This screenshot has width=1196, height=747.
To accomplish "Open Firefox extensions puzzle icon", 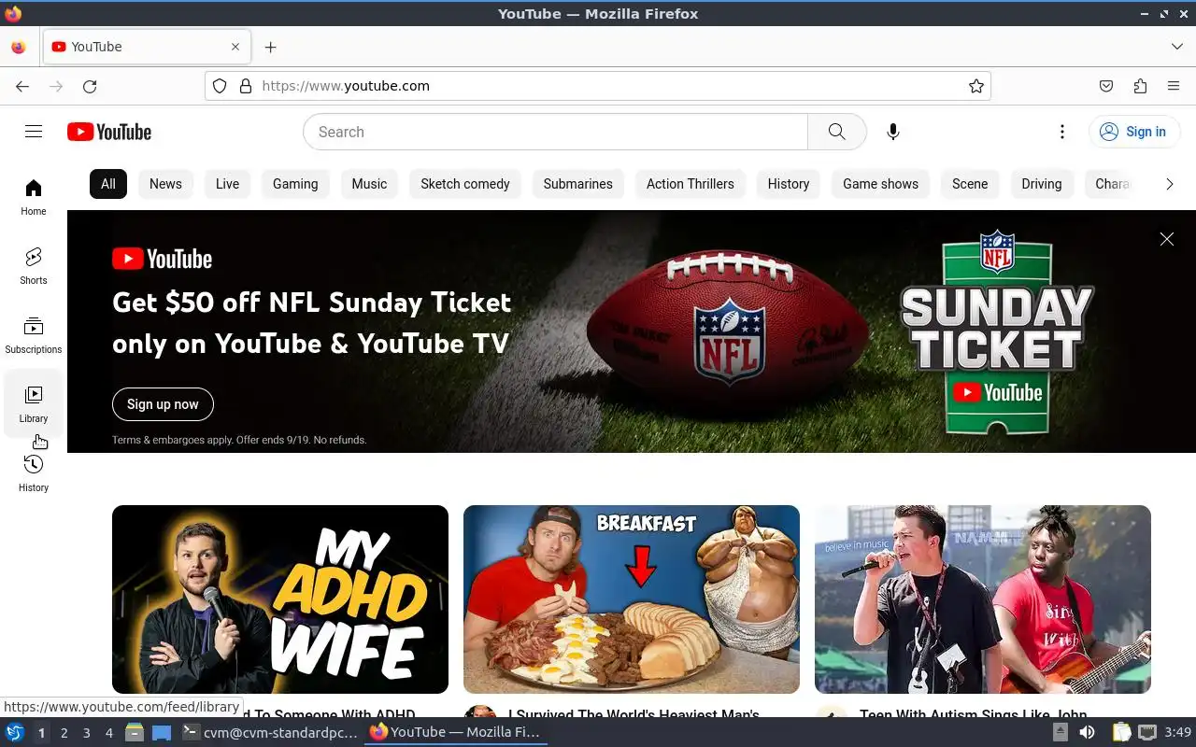I will click(1140, 86).
